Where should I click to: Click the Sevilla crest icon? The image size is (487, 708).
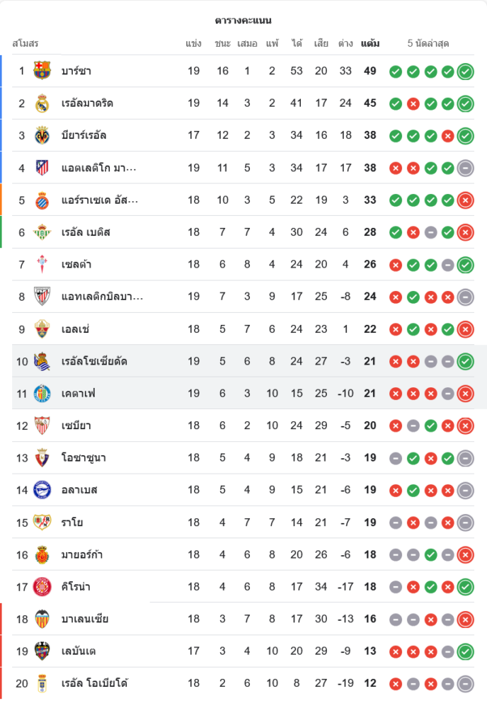pos(42,426)
